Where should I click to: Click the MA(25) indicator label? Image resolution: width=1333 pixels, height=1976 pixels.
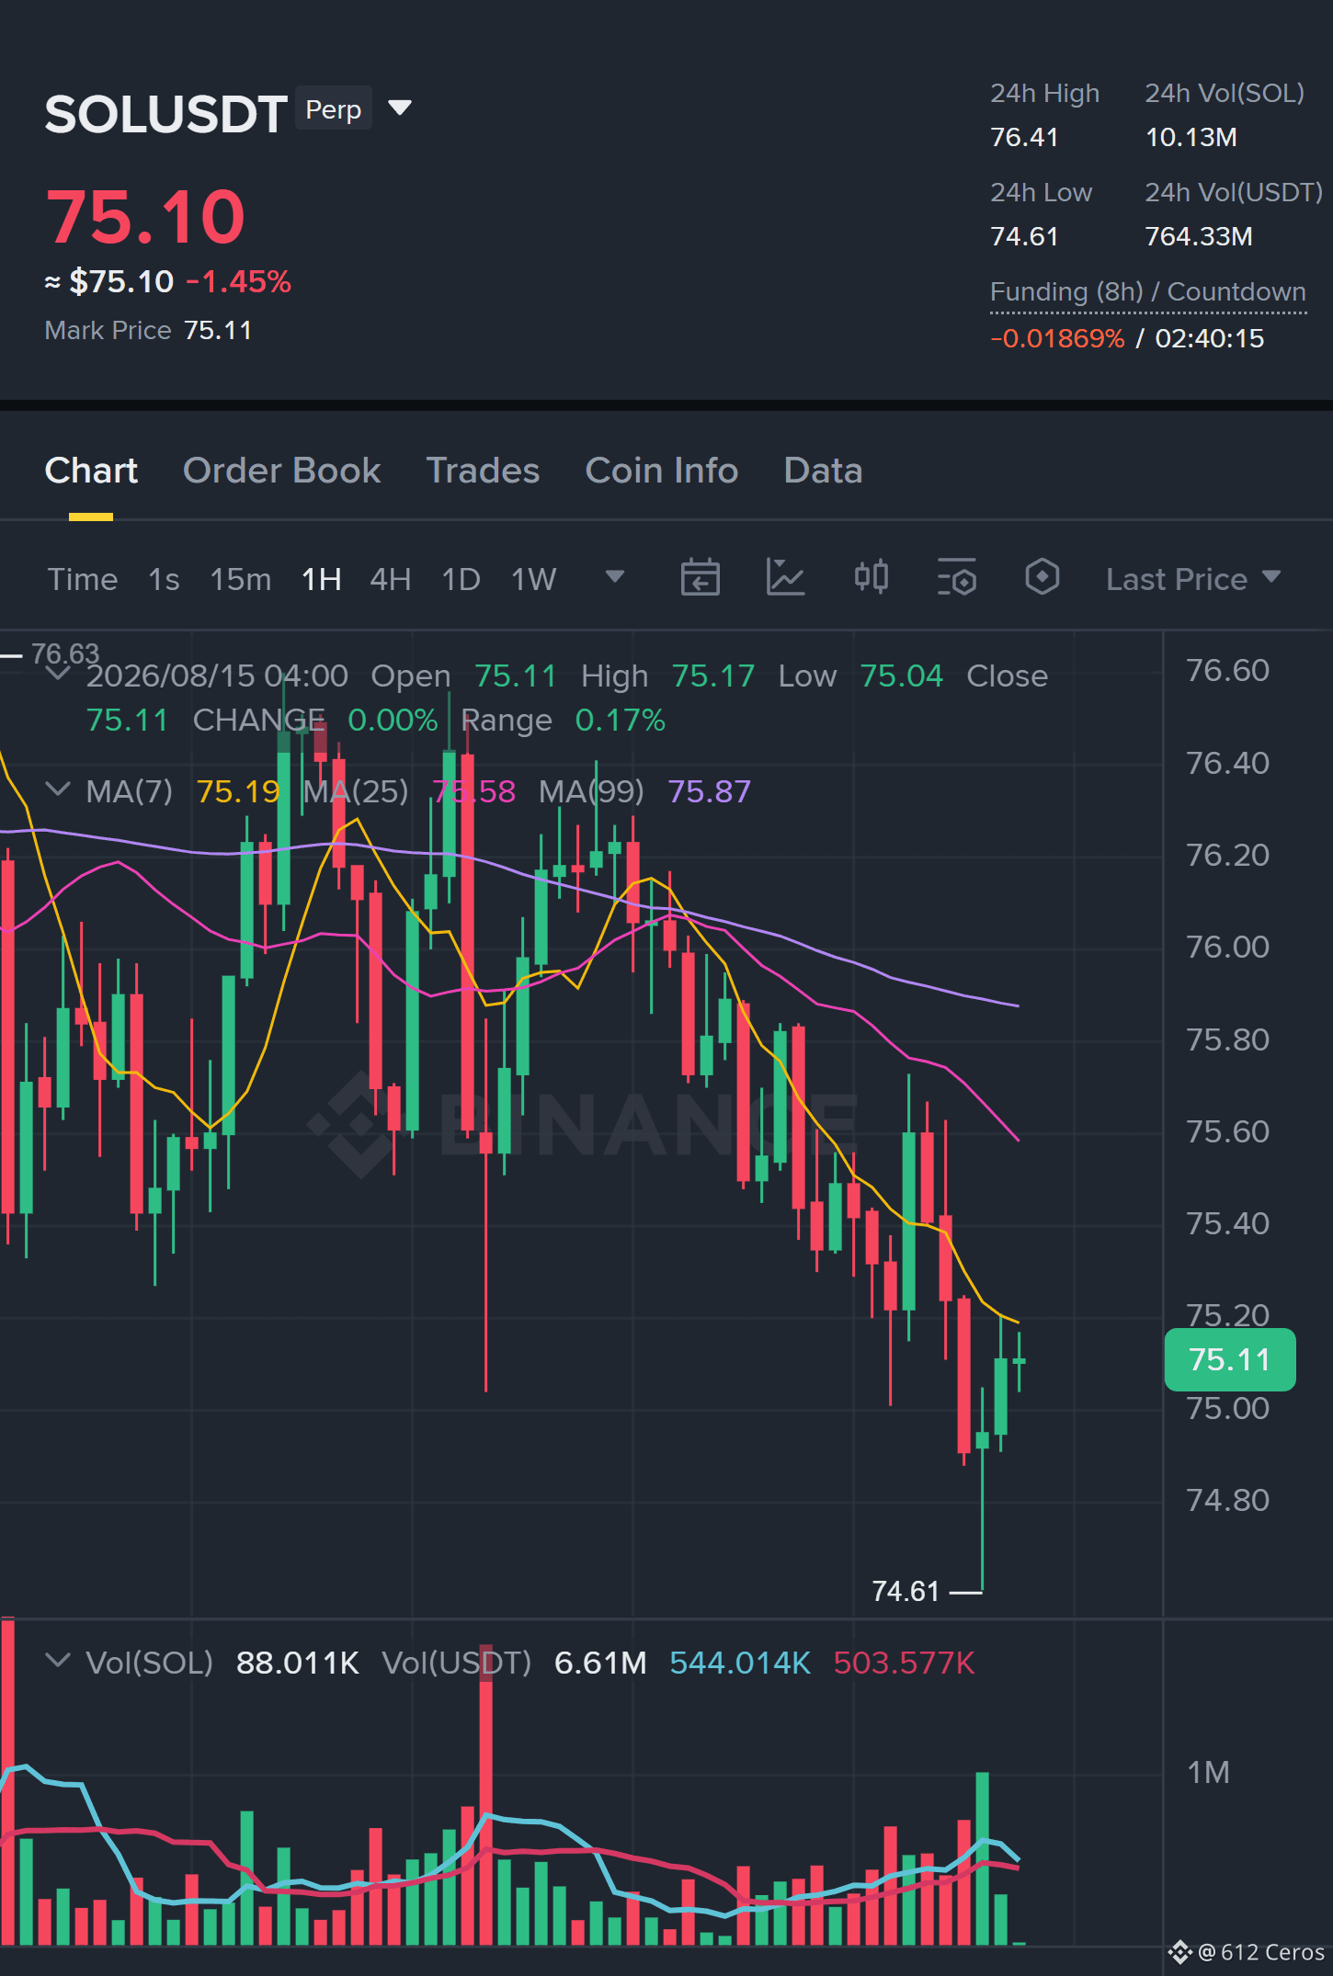pos(356,791)
